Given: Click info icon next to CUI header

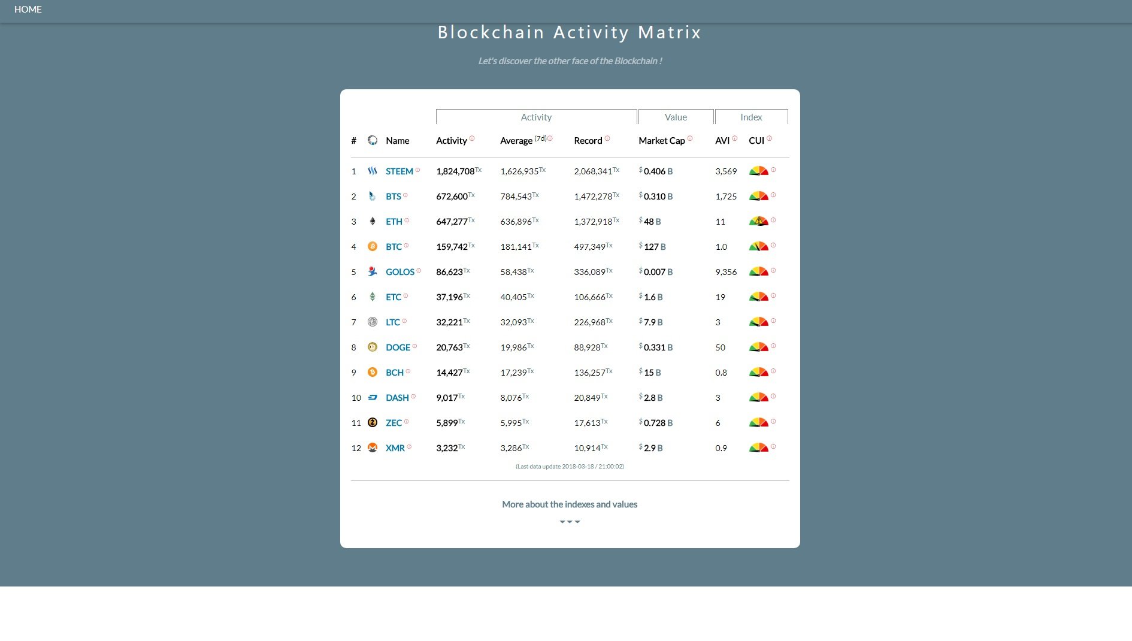Looking at the screenshot, I should [x=770, y=138].
